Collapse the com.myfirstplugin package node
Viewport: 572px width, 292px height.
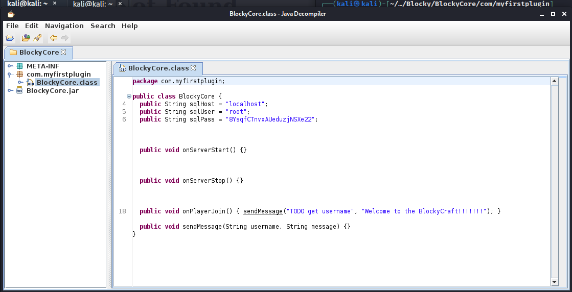(10, 74)
